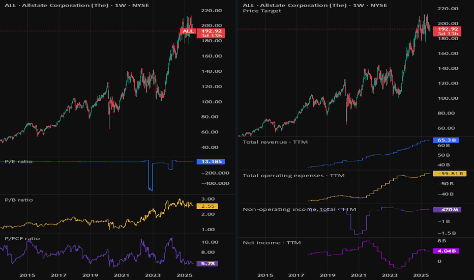
Task: Click the 160.00 price level on right axis
Action: pyautogui.click(x=448, y=53)
